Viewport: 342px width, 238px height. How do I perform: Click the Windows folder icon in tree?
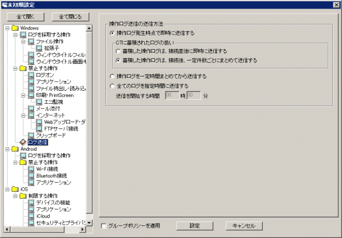[x=14, y=28]
